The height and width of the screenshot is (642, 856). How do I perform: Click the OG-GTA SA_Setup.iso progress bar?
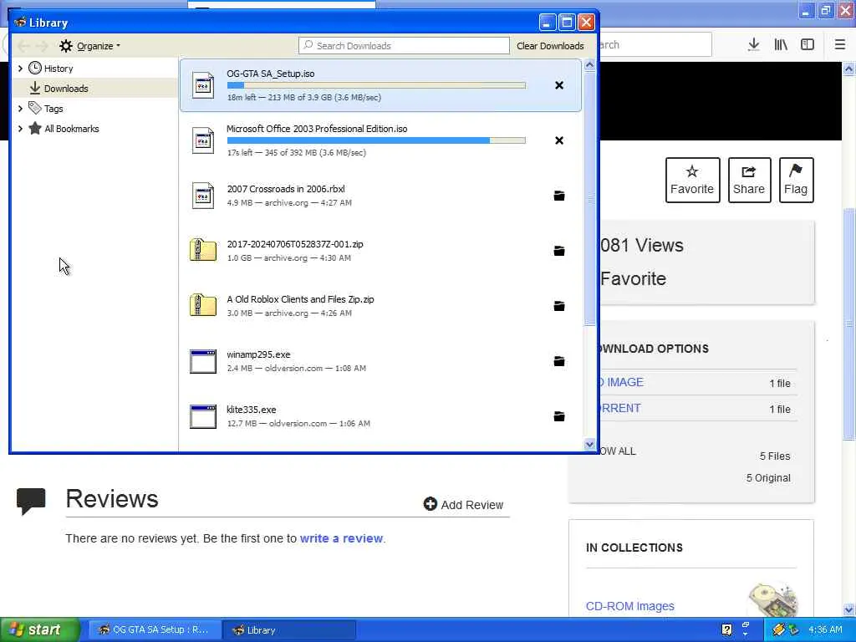376,85
